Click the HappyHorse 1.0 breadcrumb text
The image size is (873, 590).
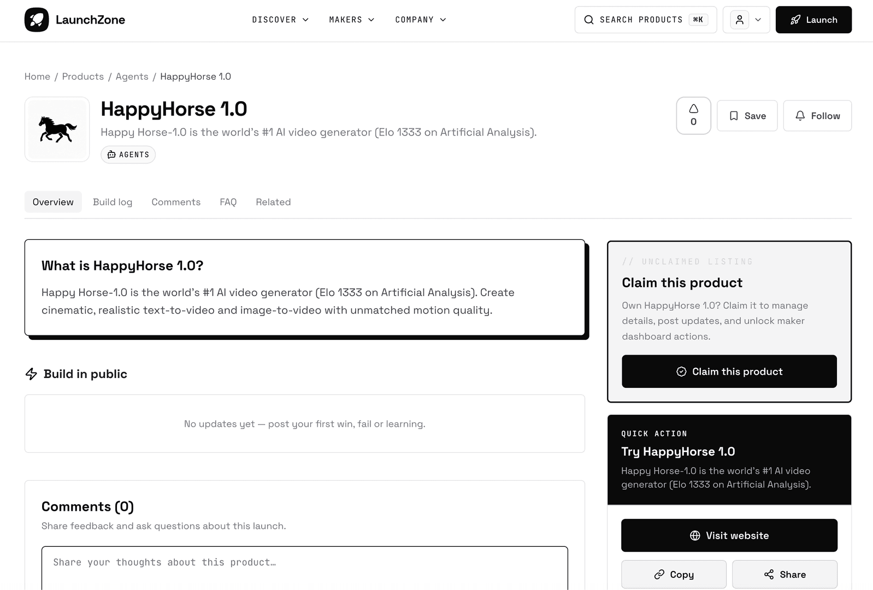[196, 76]
